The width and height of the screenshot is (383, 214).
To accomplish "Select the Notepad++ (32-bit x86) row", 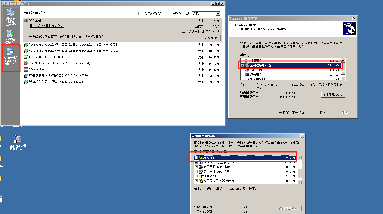I will pos(122,57).
